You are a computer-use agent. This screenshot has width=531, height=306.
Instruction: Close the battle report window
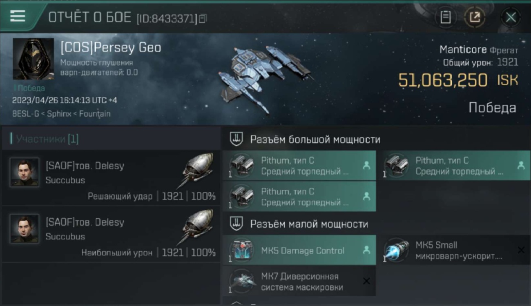511,17
